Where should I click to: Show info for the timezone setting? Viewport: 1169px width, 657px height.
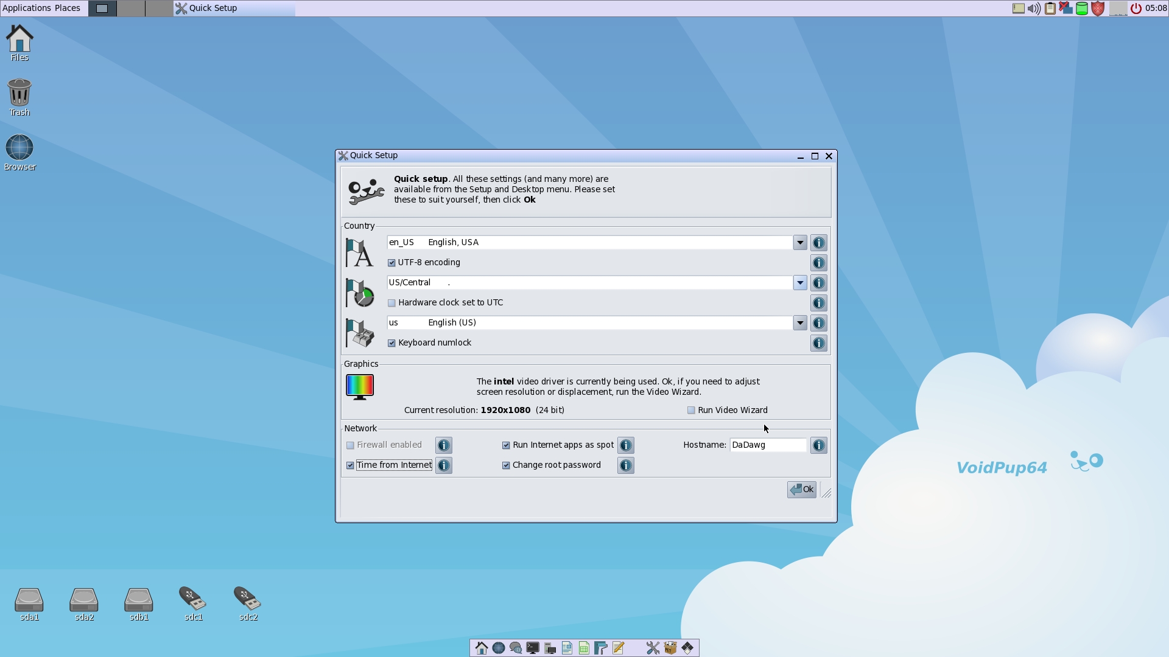819,283
